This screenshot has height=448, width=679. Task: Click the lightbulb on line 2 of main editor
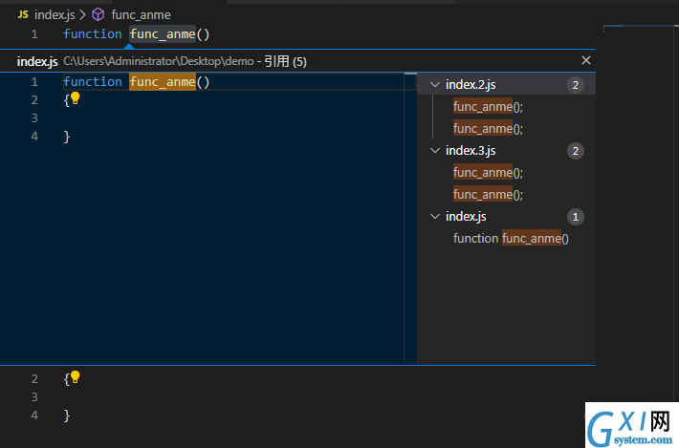(76, 377)
